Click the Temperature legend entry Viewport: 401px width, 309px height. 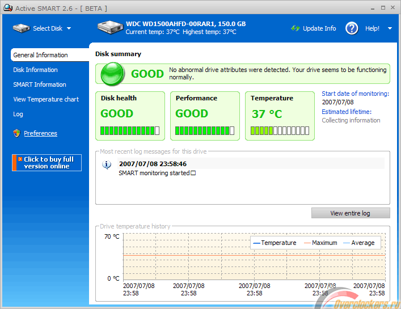tap(275, 243)
